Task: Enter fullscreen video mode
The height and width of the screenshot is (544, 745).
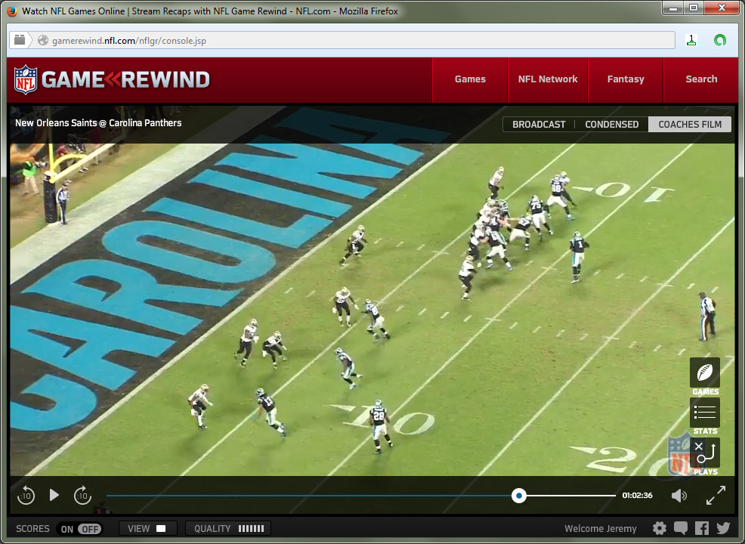Action: 716,496
